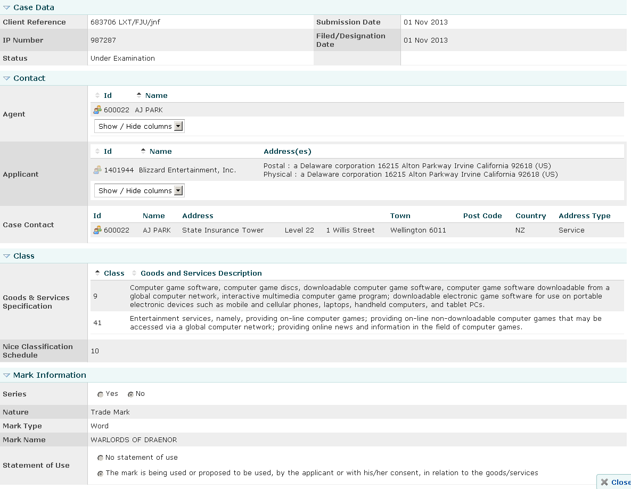Click Case Contact Town column header
This screenshot has height=489, width=631.
pos(400,216)
